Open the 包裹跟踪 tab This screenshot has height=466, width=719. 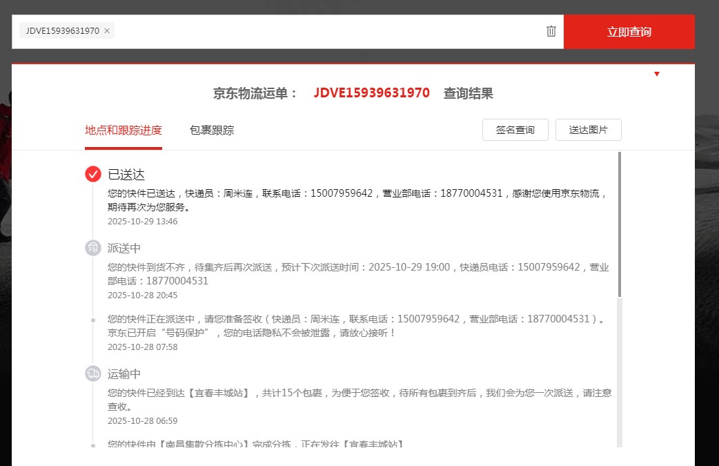212,130
